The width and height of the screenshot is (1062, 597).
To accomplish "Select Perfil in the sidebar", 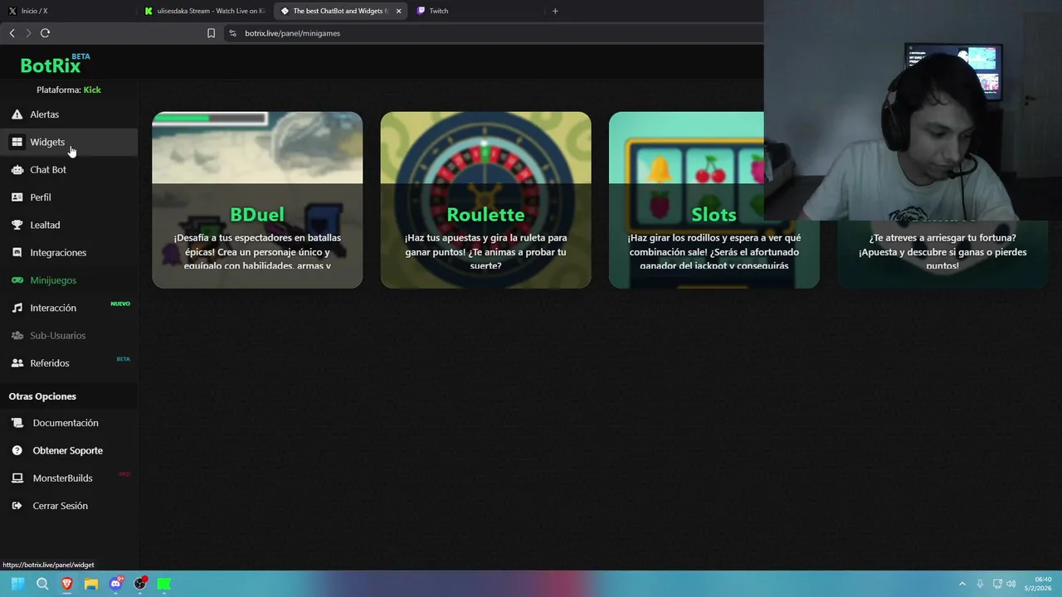I will point(41,197).
